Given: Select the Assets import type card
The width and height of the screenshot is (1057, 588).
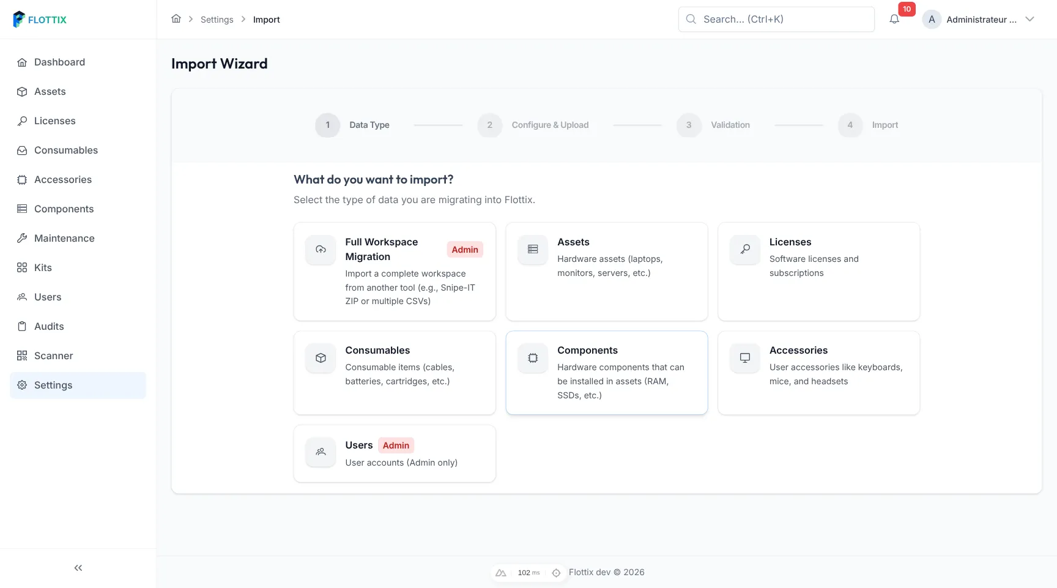Looking at the screenshot, I should tap(607, 272).
